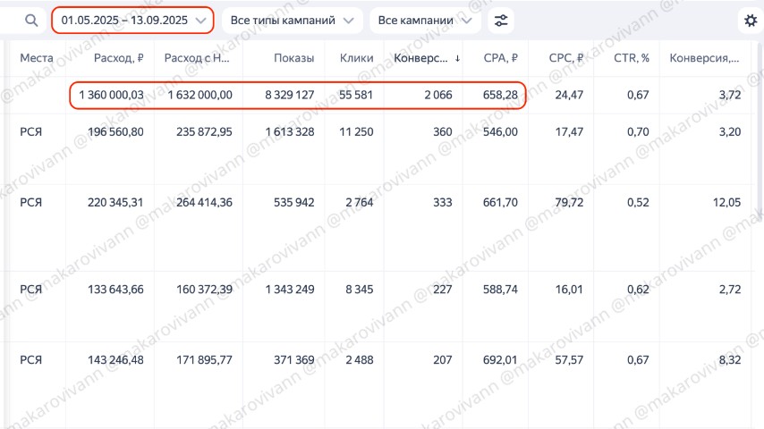
Task: Sort by the Показы column header
Action: [295, 58]
